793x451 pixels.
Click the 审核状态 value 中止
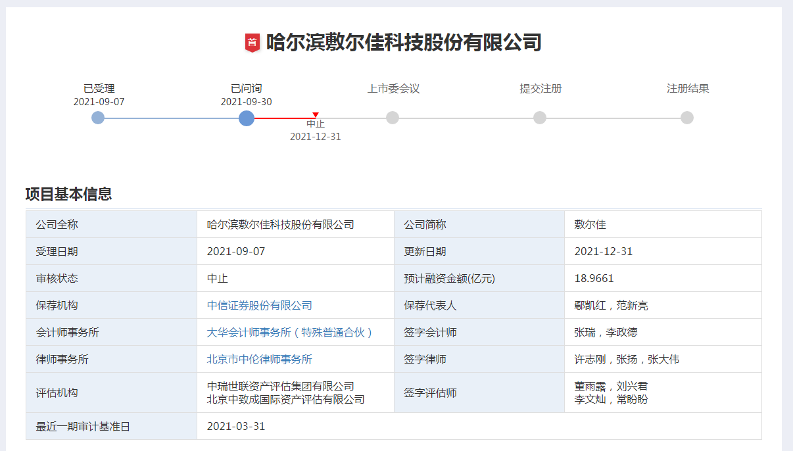[x=217, y=279]
